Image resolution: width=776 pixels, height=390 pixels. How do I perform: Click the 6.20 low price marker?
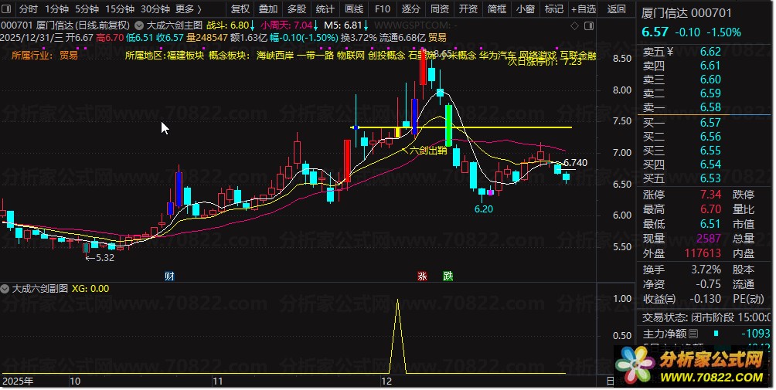click(484, 209)
